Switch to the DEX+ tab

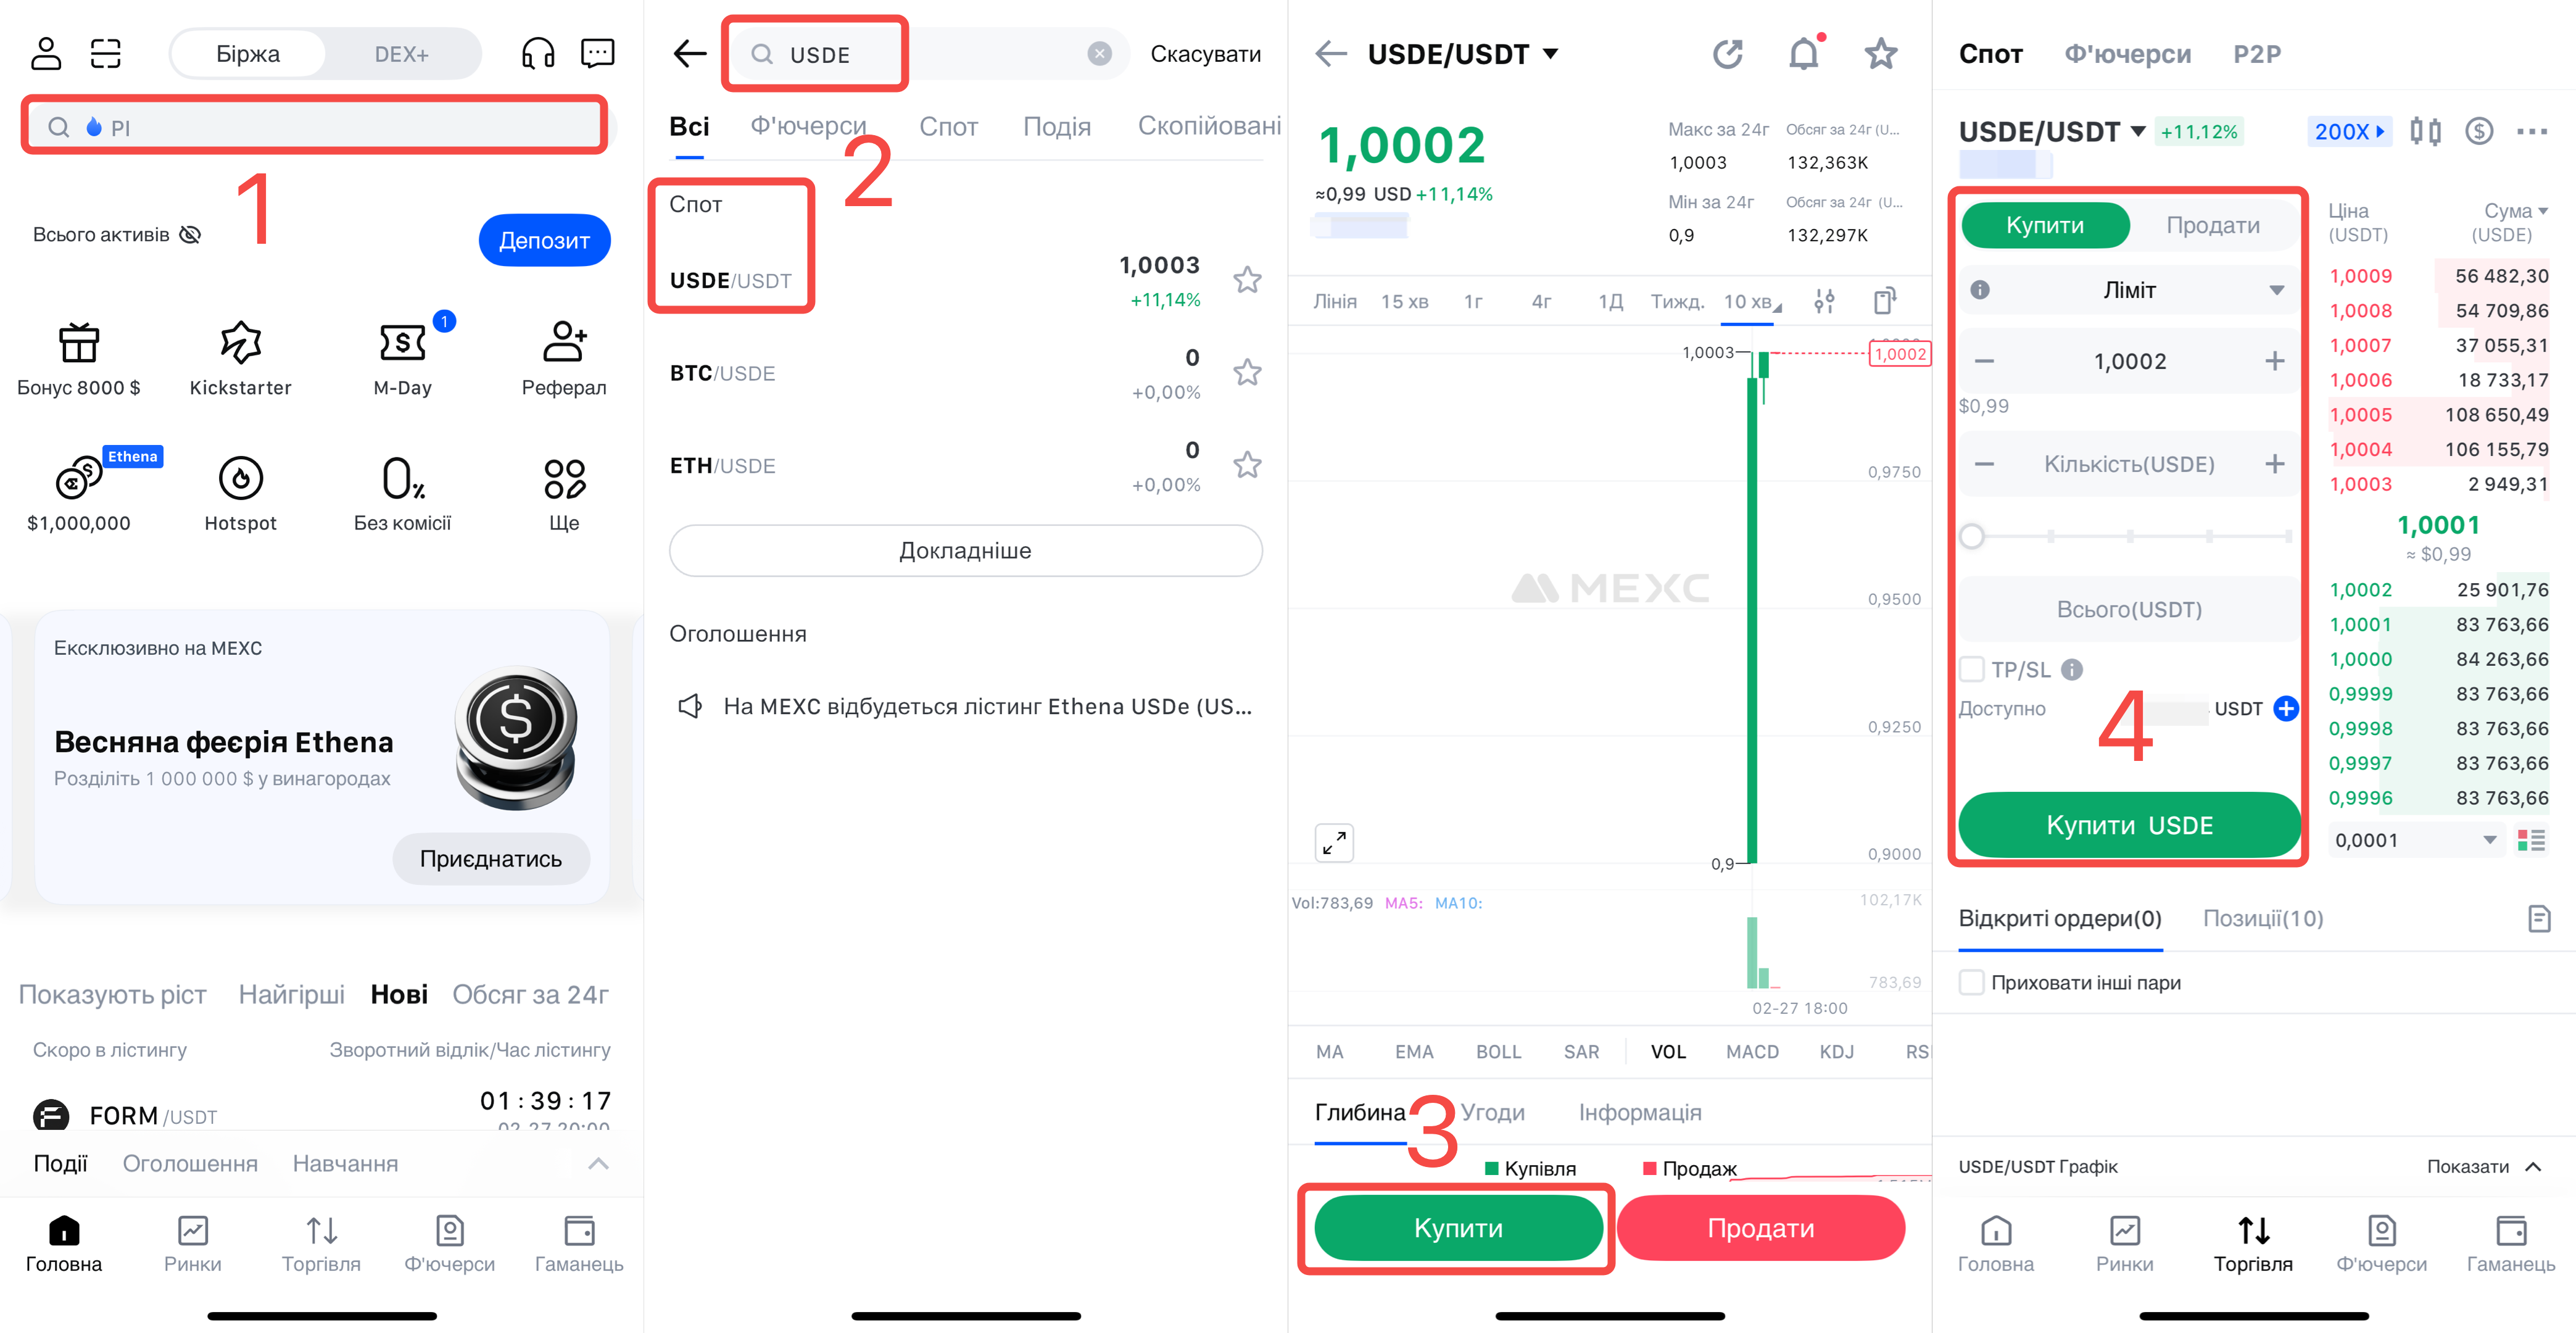tap(401, 54)
